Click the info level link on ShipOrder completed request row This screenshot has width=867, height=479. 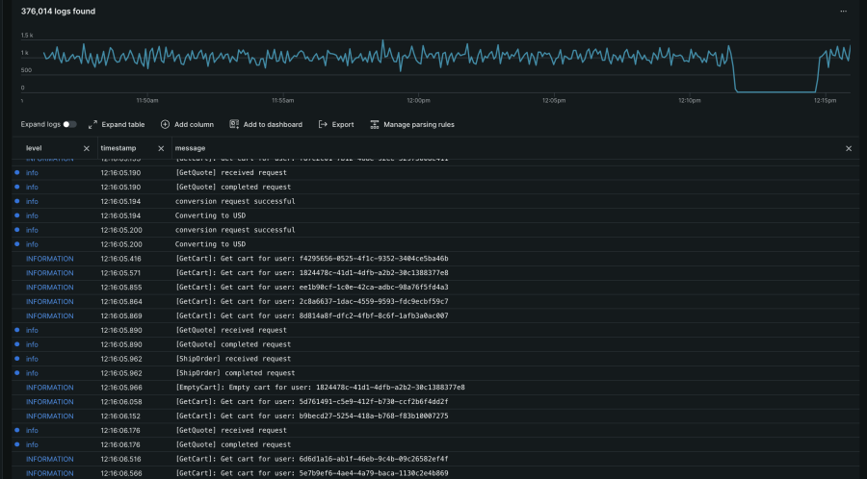[33, 373]
